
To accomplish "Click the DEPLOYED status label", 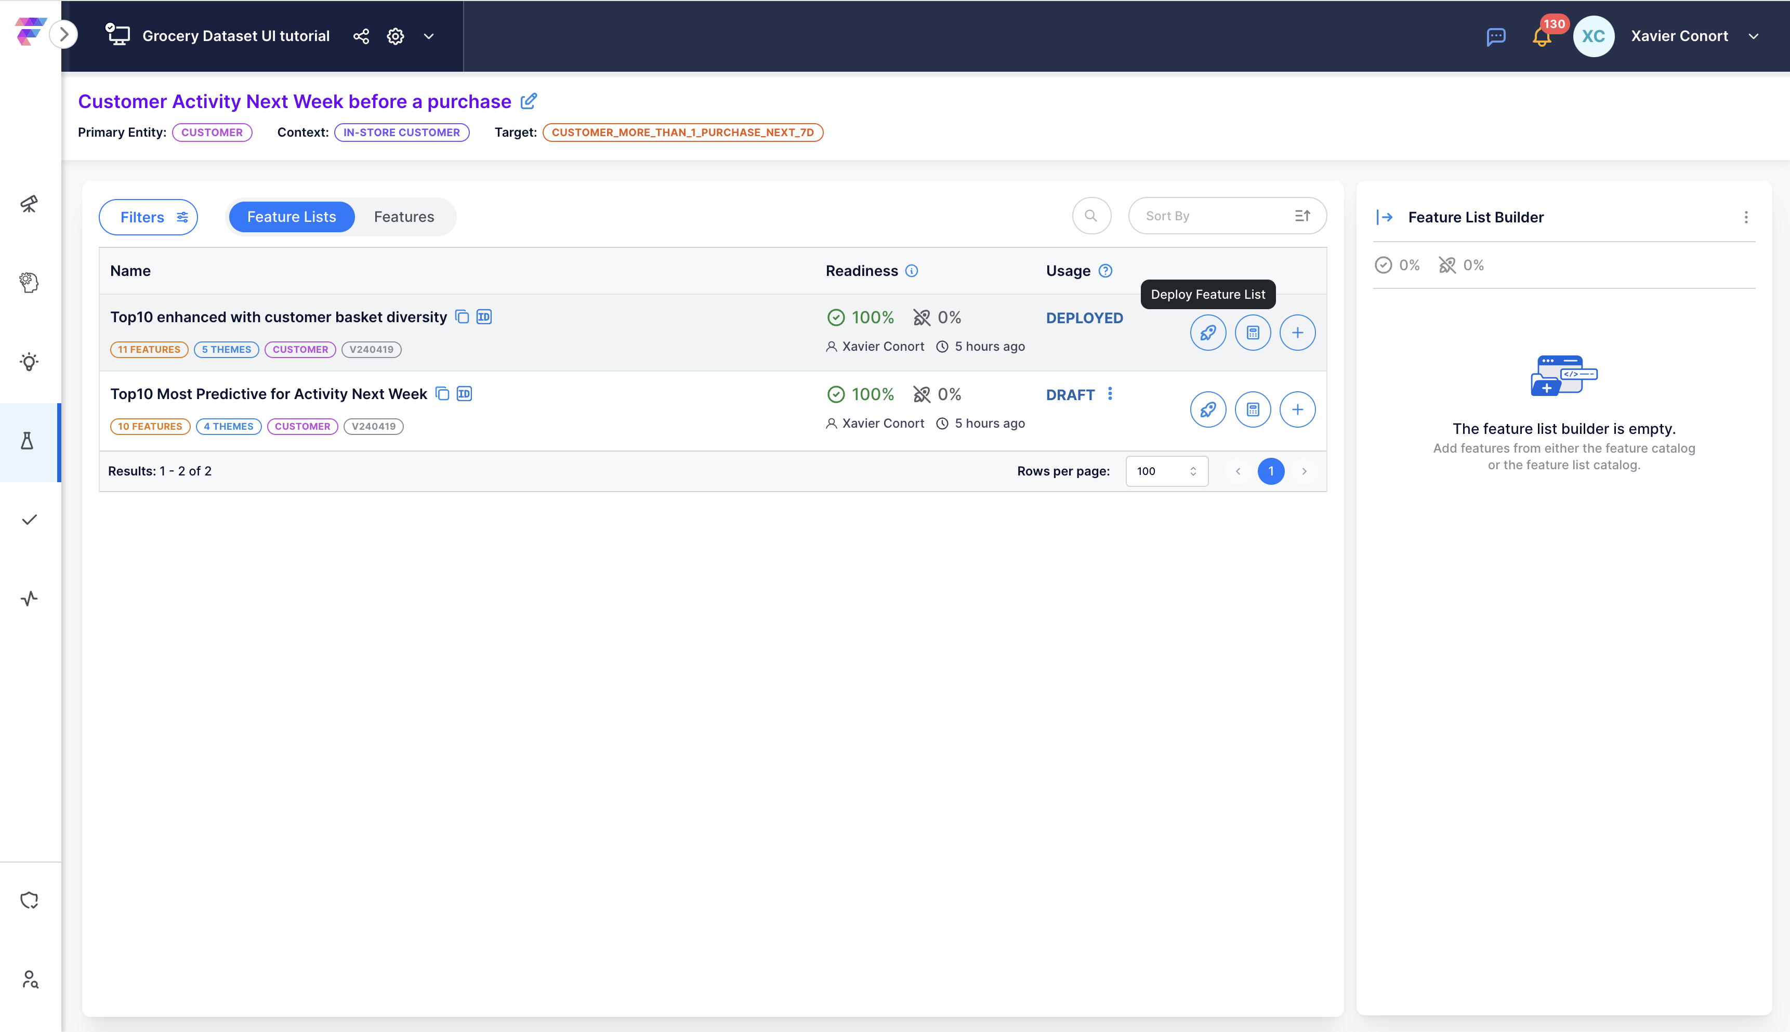I will pyautogui.click(x=1084, y=318).
